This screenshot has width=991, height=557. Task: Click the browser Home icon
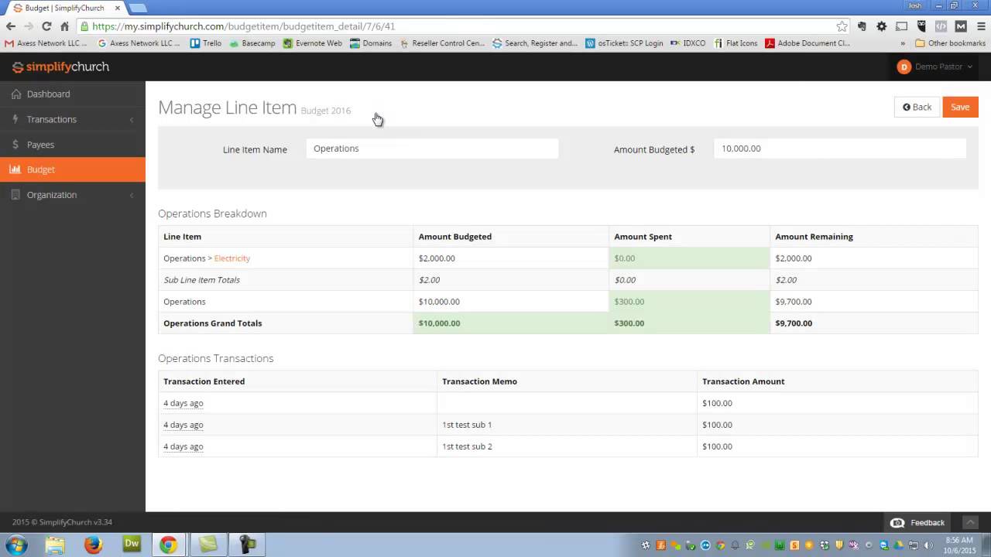coord(65,26)
